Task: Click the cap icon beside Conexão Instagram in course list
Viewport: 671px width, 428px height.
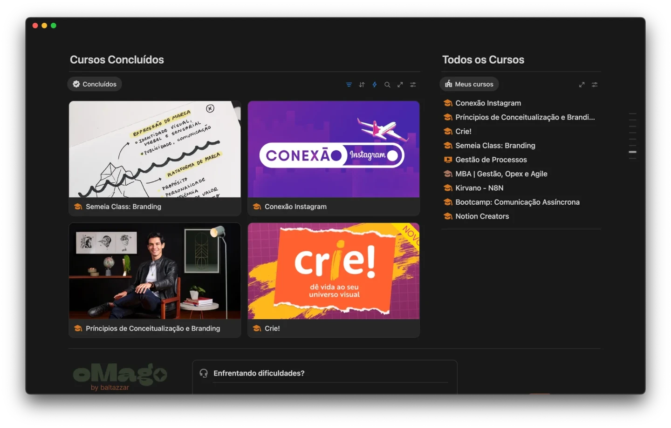Action: tap(448, 103)
